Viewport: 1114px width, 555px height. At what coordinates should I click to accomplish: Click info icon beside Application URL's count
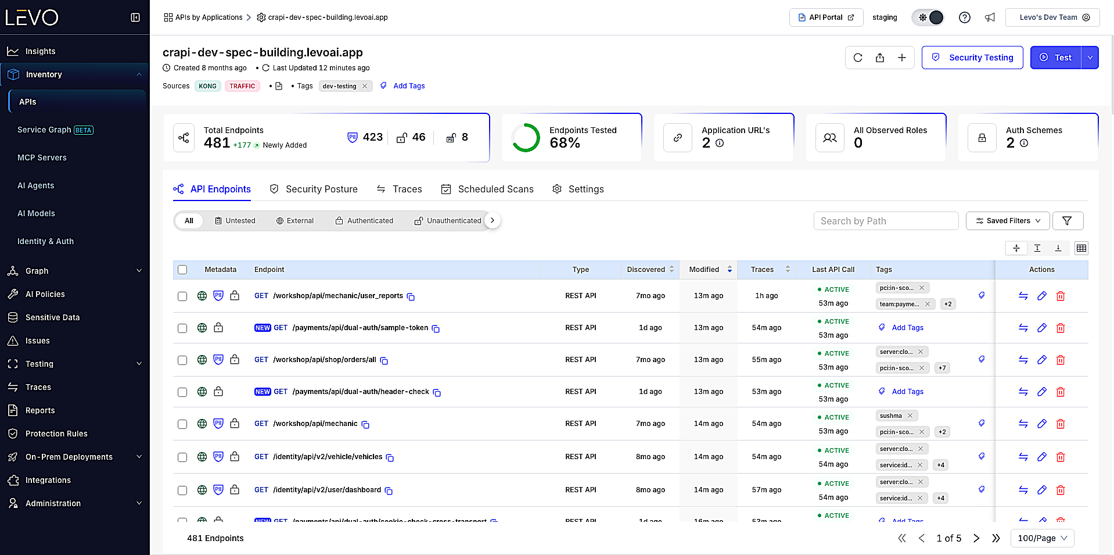(x=720, y=143)
